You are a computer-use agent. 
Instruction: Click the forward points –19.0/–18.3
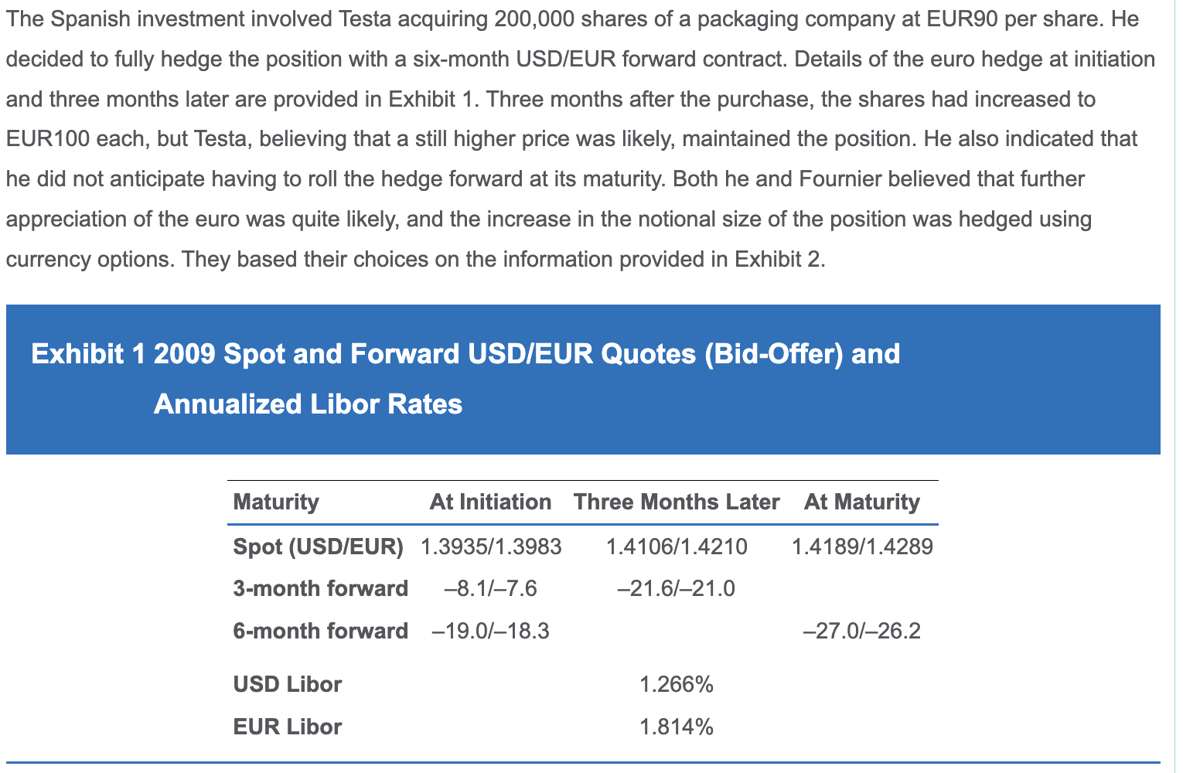click(x=491, y=632)
